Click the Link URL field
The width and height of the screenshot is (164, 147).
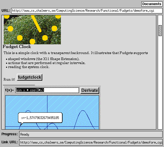(91, 142)
